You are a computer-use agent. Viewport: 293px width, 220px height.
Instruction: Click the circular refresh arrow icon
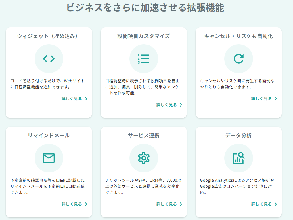point(238,59)
